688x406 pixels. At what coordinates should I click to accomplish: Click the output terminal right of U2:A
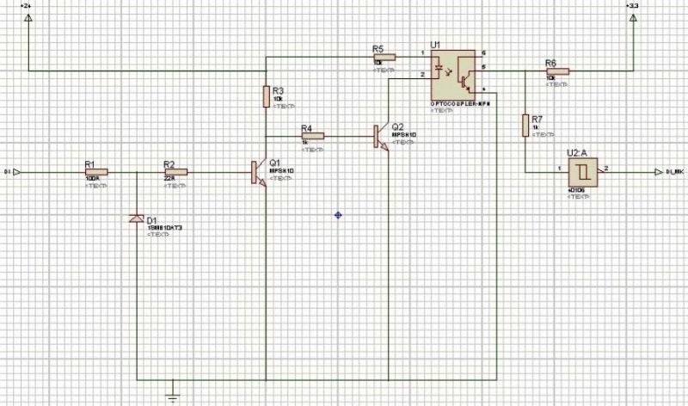click(660, 172)
